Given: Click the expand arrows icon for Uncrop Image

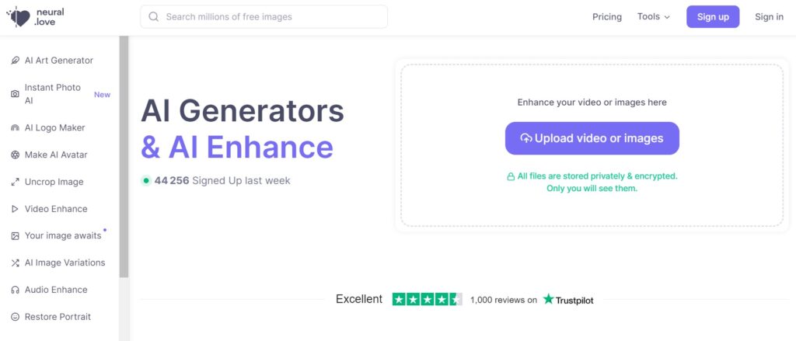Looking at the screenshot, I should coord(16,182).
